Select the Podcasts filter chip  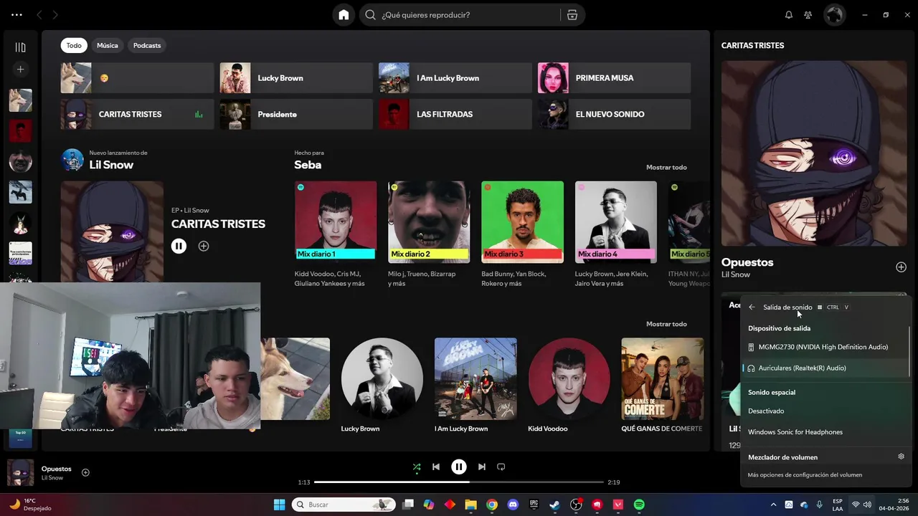(147, 45)
